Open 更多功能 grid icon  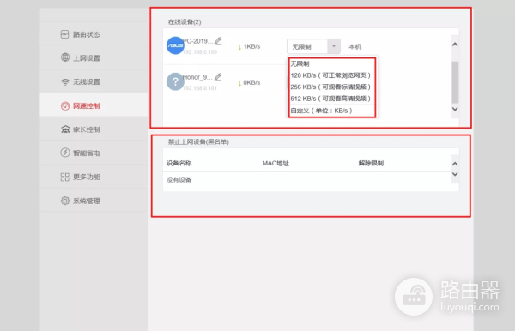point(65,177)
